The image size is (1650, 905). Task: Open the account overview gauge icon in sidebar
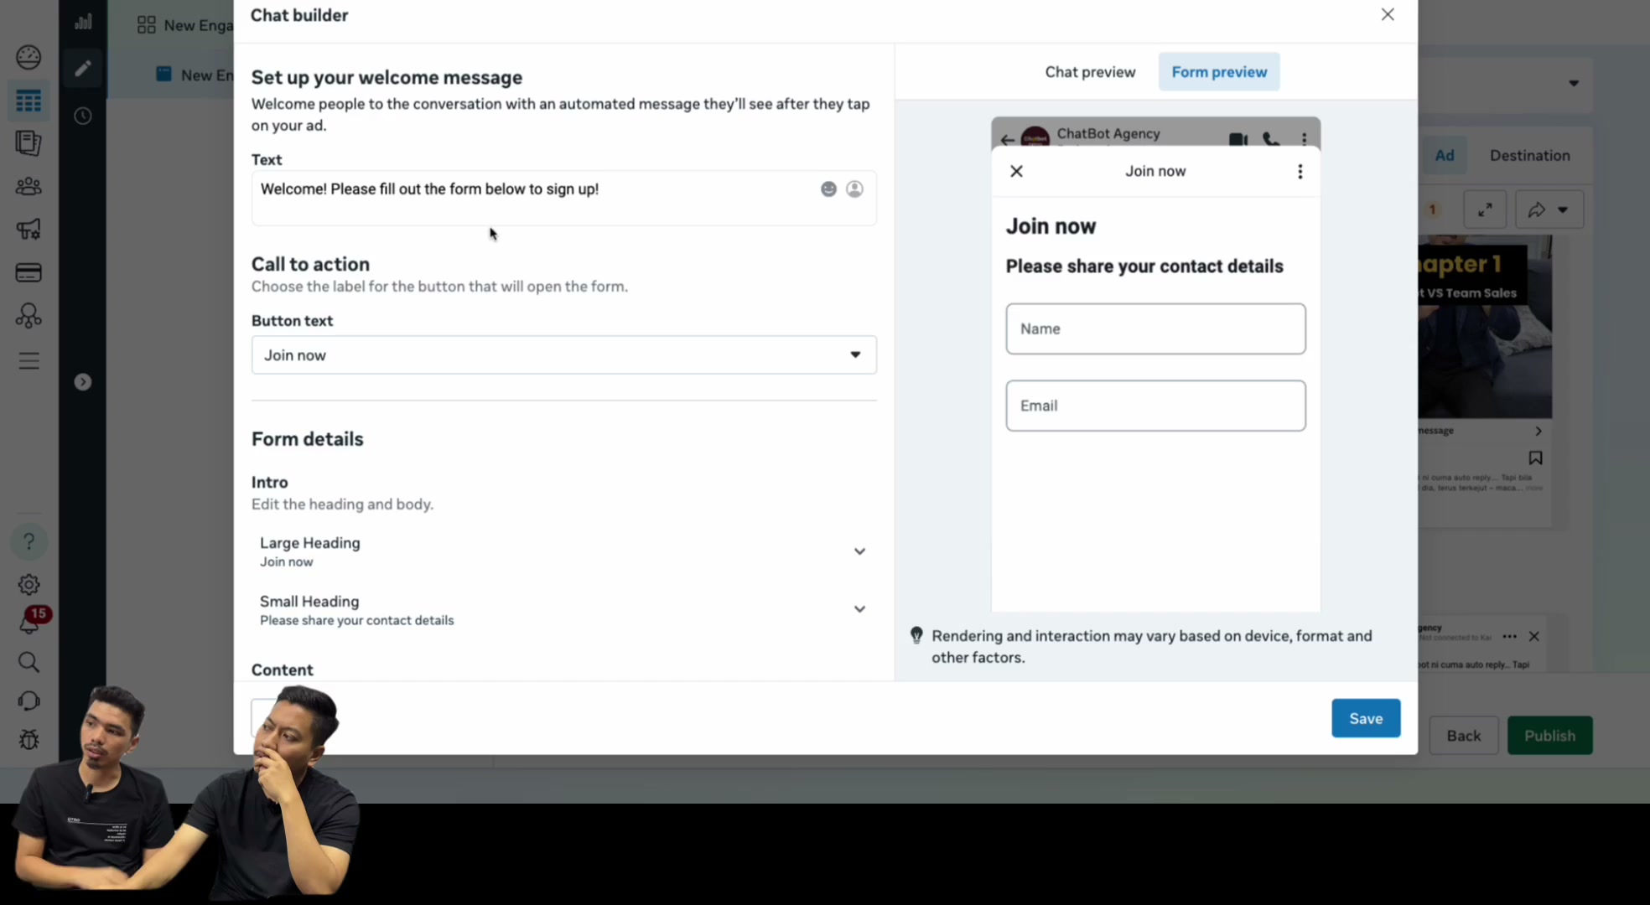tap(29, 57)
